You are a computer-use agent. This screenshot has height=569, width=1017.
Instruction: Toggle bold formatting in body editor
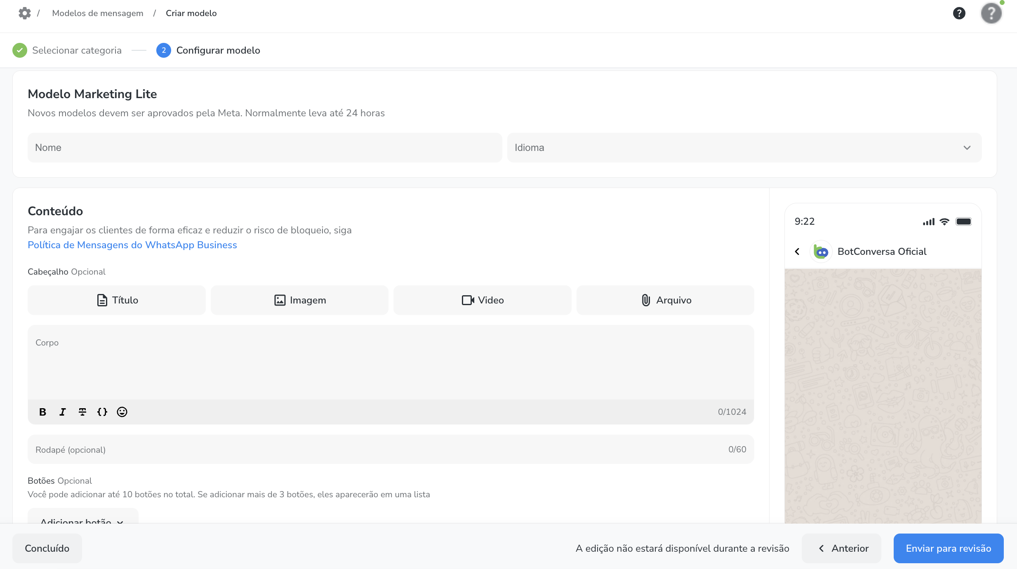(42, 412)
